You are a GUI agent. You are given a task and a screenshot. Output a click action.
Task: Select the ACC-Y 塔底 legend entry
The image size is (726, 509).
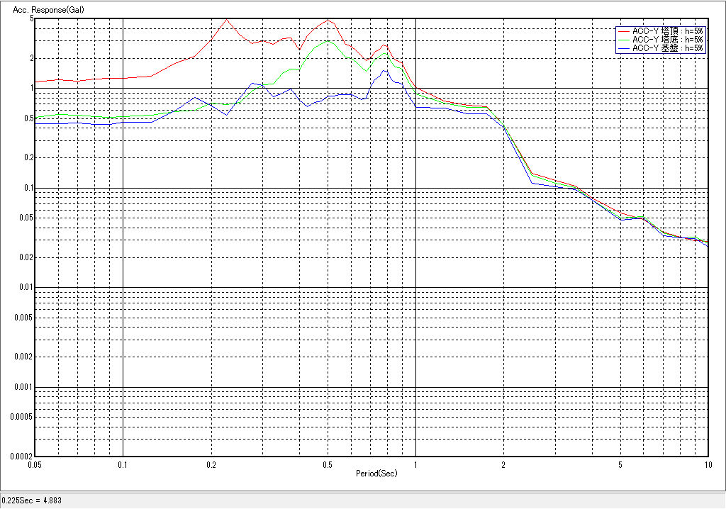(667, 40)
